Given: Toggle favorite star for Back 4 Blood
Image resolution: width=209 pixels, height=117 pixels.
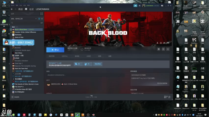Looking at the screenshot, I should click(168, 49).
